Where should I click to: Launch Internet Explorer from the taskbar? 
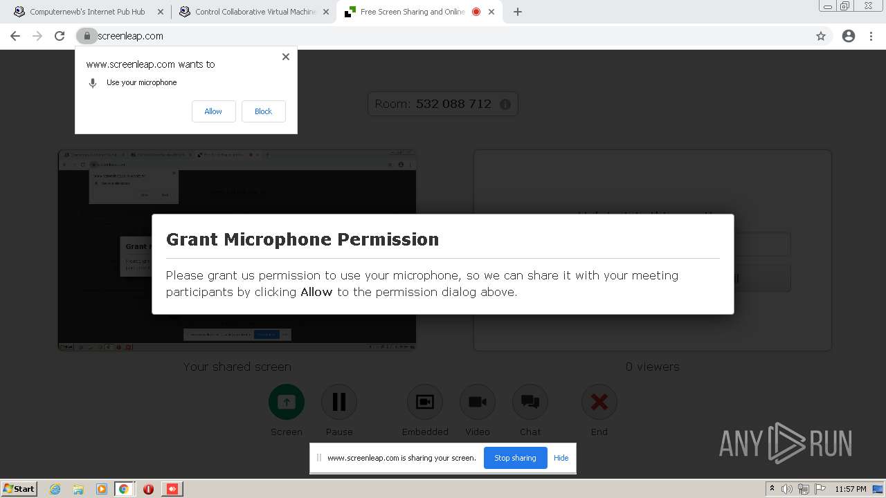pyautogui.click(x=55, y=489)
